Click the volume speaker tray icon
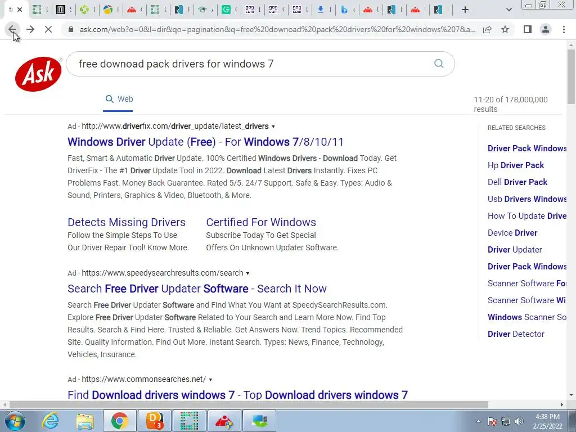 click(519, 421)
